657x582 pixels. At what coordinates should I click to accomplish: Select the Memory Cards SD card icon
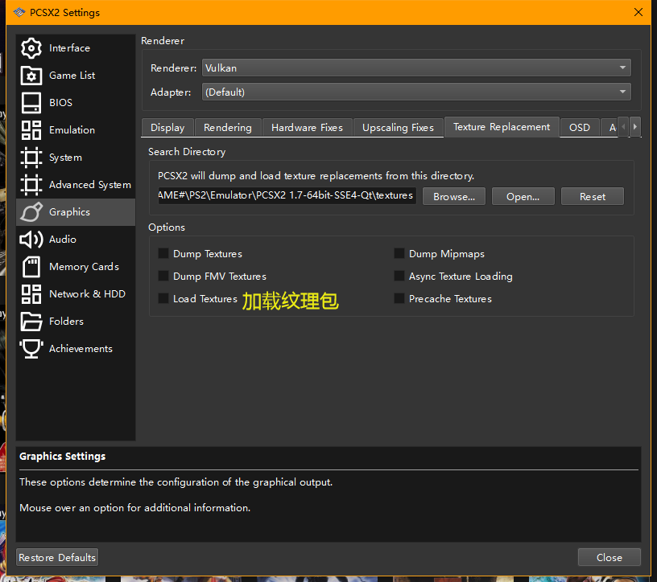[31, 267]
